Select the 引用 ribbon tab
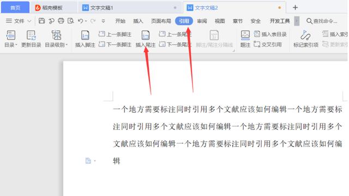Viewport: 349px width, 196px height. pos(184,21)
